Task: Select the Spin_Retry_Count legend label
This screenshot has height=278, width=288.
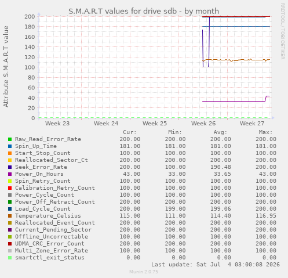Action: pyautogui.click(x=43, y=181)
